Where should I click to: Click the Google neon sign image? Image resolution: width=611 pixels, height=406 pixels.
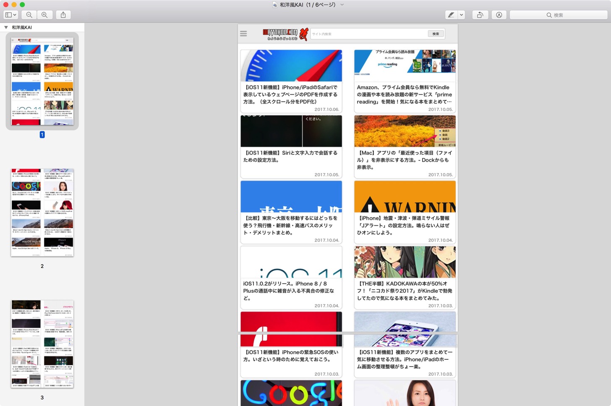291,393
